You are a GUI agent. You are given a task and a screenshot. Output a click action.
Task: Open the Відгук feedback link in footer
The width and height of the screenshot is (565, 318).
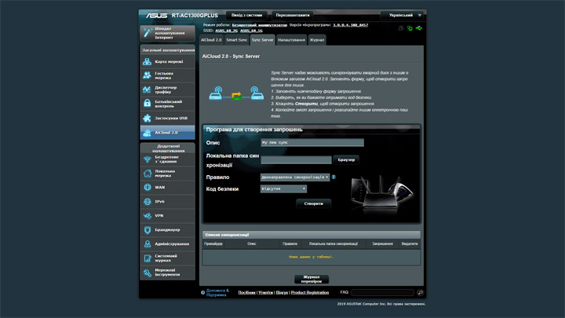tap(282, 292)
